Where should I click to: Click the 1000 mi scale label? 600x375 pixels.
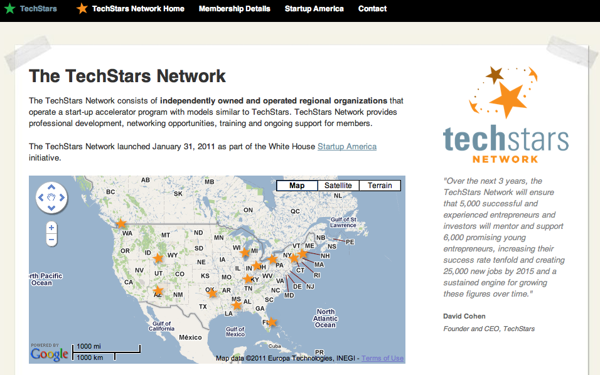click(x=88, y=346)
